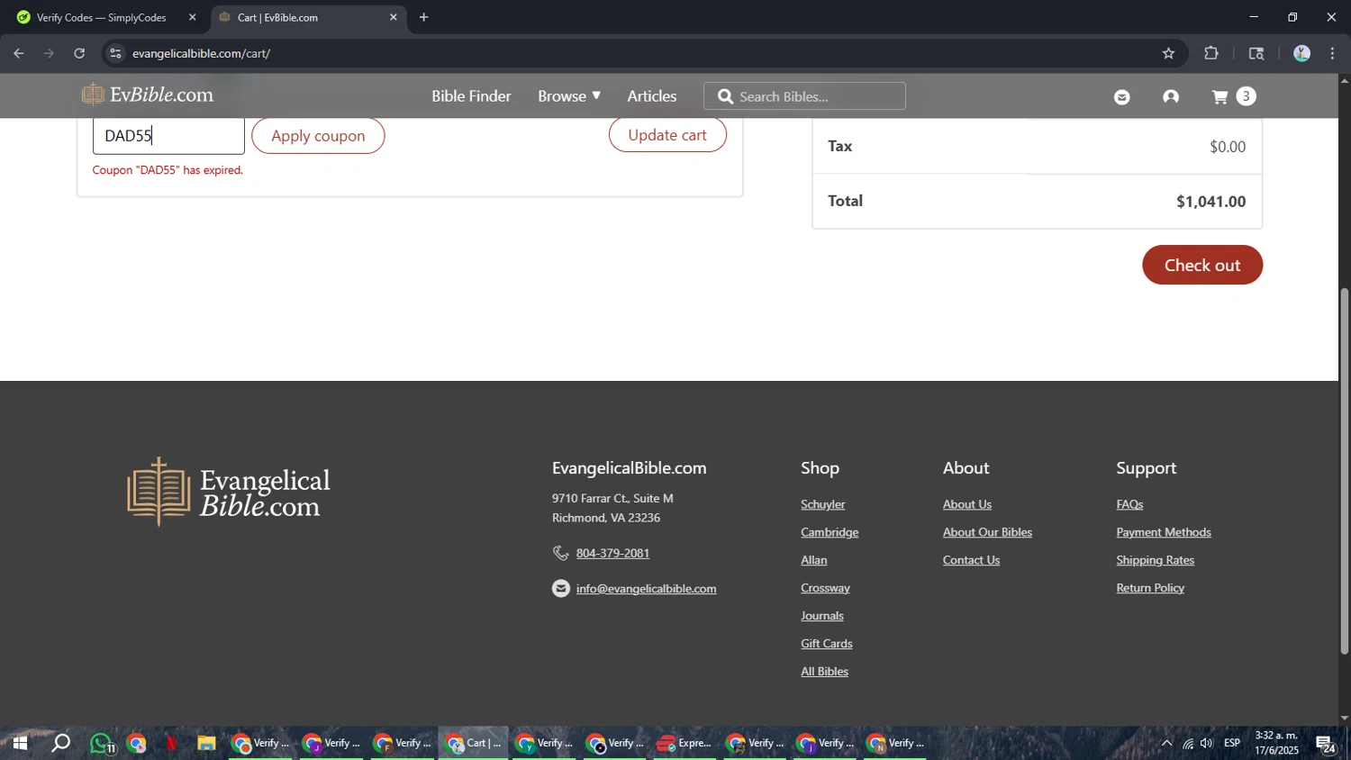Expand the Browse dropdown menu
The height and width of the screenshot is (760, 1351).
[569, 96]
